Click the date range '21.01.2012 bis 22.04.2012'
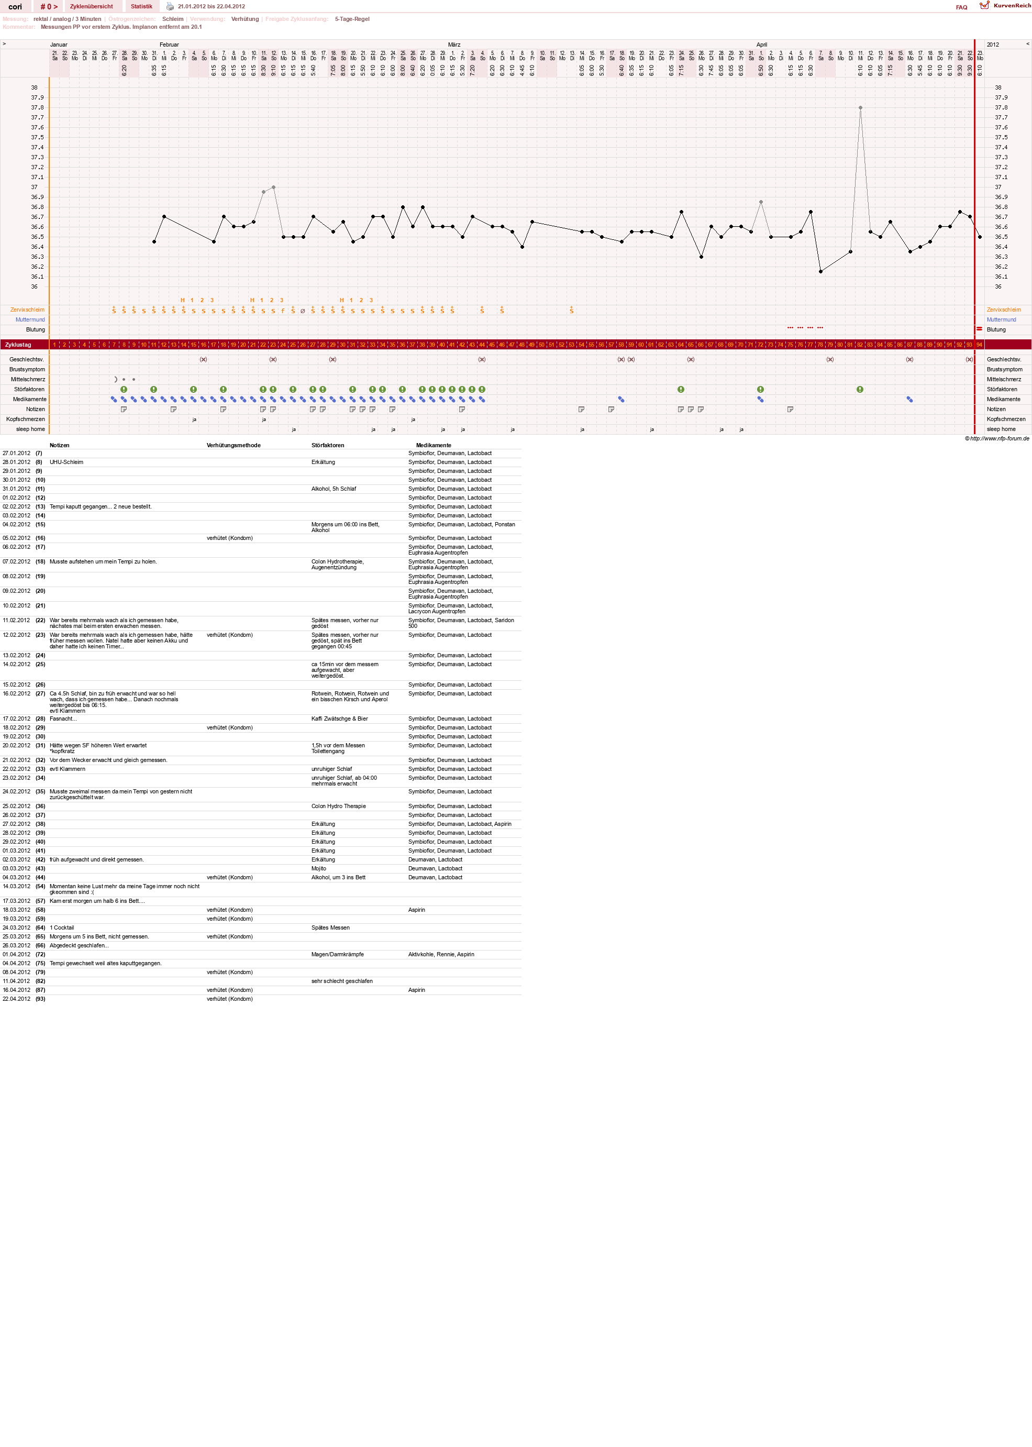The height and width of the screenshot is (1447, 1032). tap(211, 6)
